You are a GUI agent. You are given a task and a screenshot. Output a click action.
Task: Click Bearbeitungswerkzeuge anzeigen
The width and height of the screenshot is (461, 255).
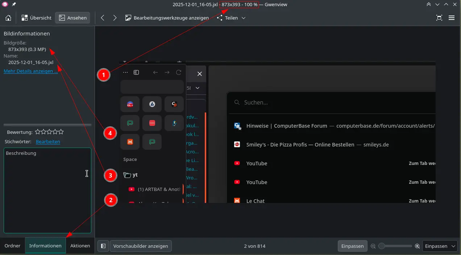click(x=167, y=18)
